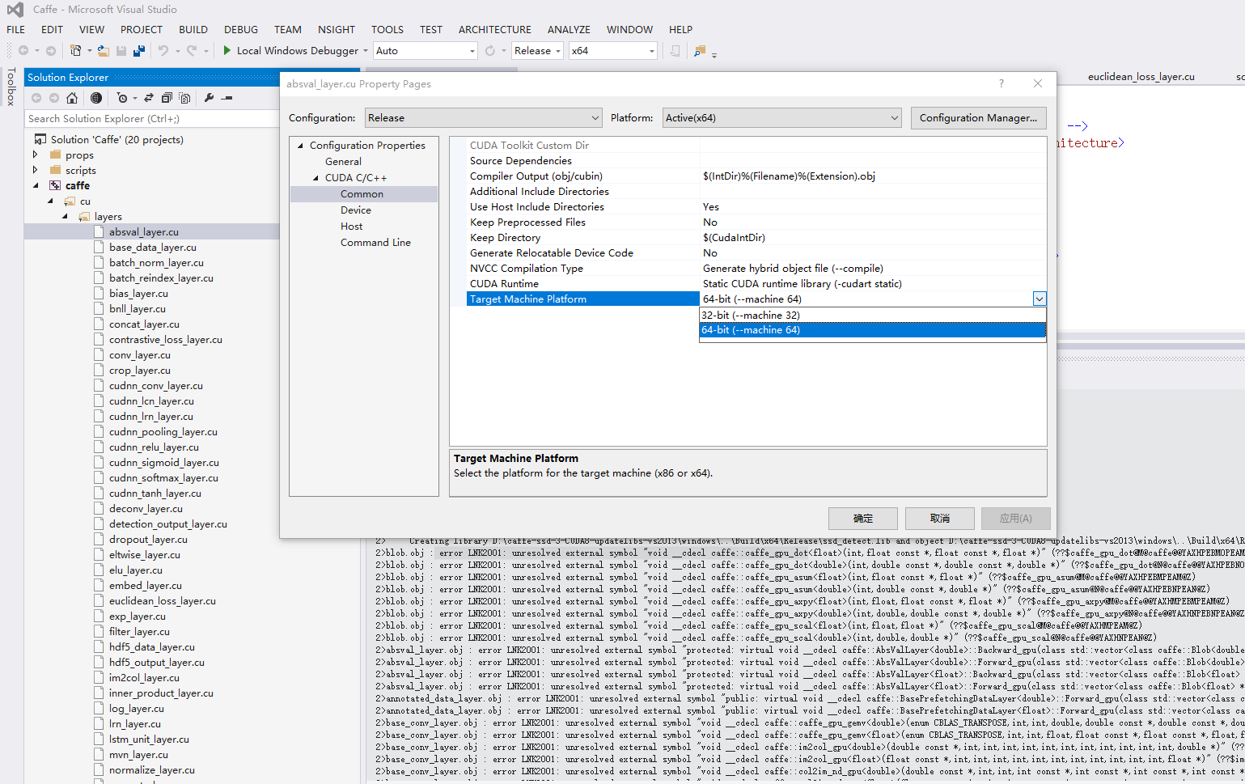This screenshot has width=1245, height=784.
Task: Click the Home icon in Solution Explorer
Action: (72, 98)
